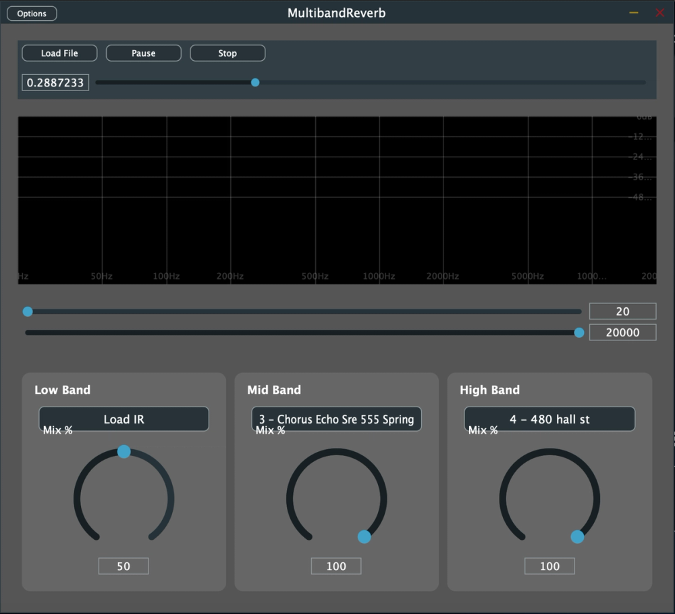Click the Mid Band mix knob handle
Viewport: 675px width, 614px height.
[x=364, y=536]
